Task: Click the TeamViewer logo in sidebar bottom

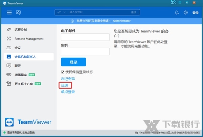Action: (28, 122)
